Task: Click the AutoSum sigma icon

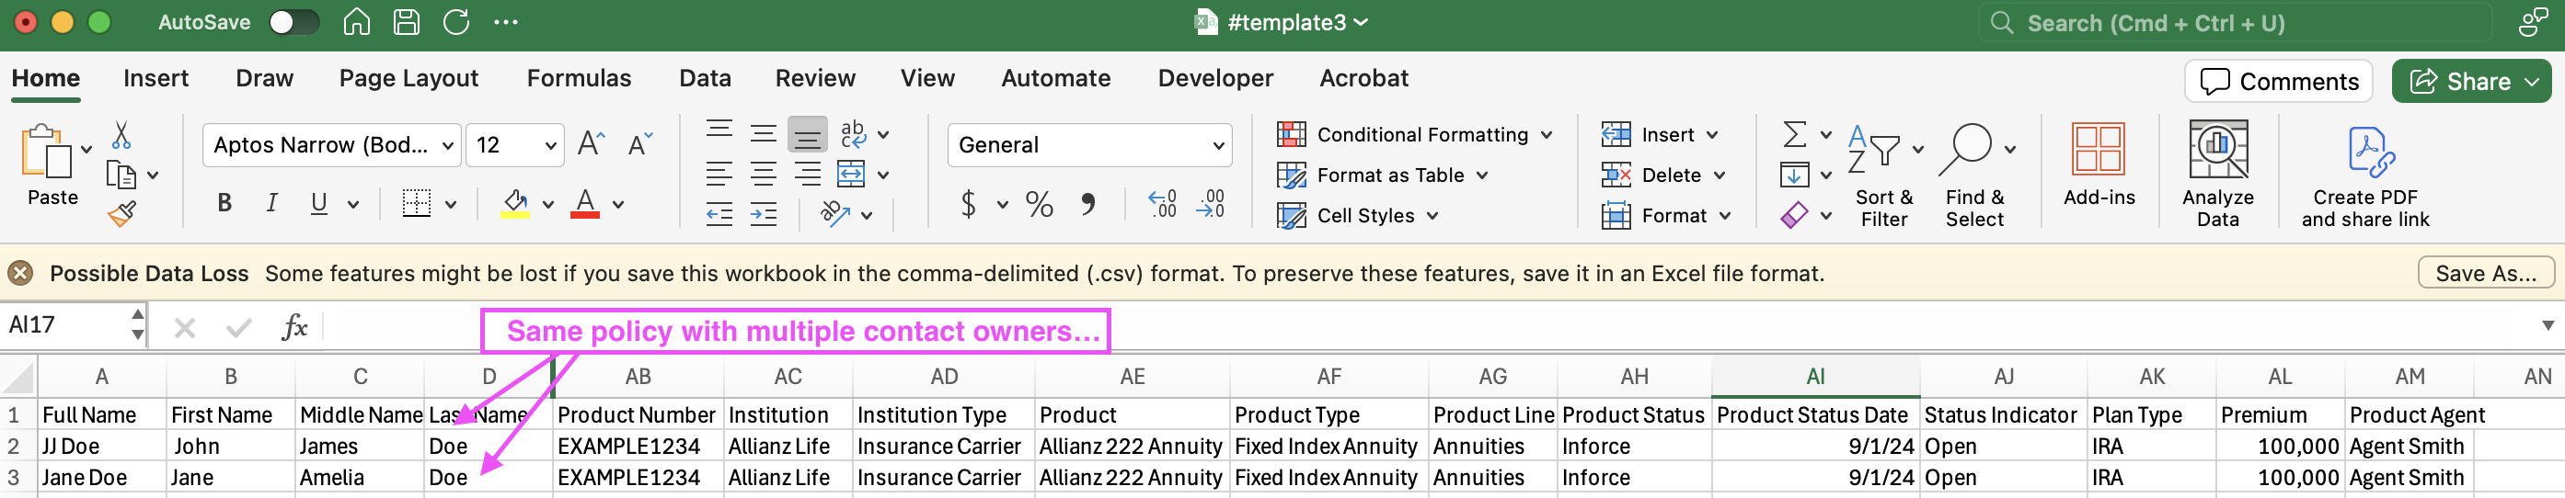Action: (1793, 134)
